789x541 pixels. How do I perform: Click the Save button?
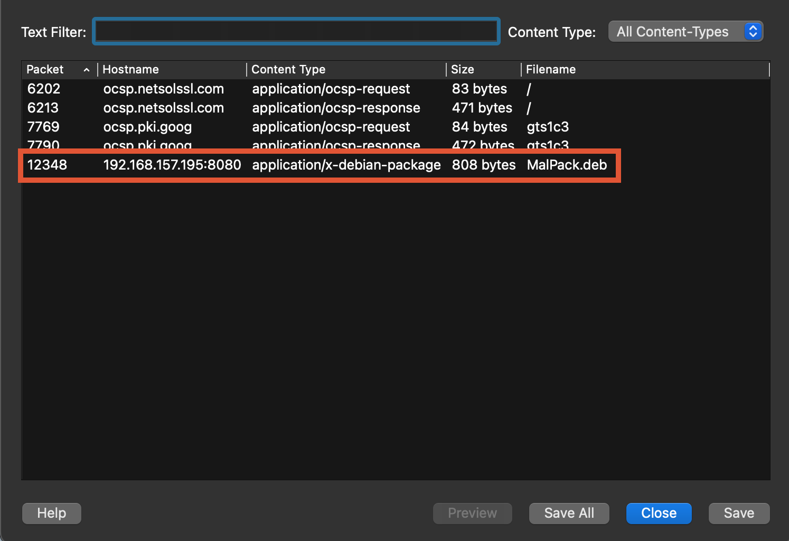[x=739, y=513]
